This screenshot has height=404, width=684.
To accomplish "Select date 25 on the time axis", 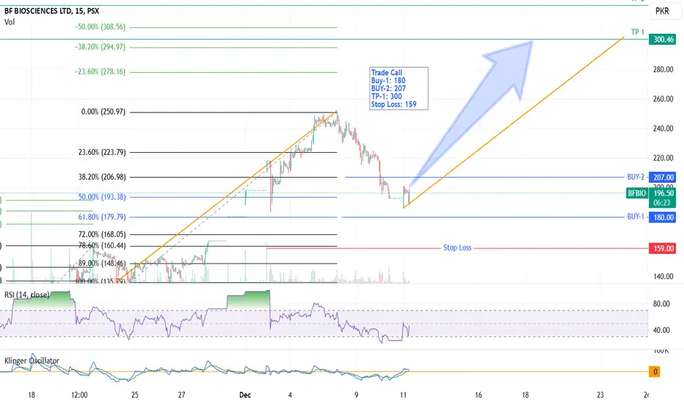I will coord(134,395).
